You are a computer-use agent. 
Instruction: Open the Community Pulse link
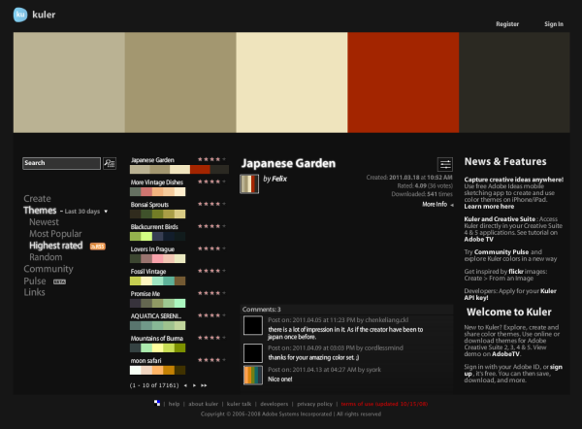[x=501, y=251]
